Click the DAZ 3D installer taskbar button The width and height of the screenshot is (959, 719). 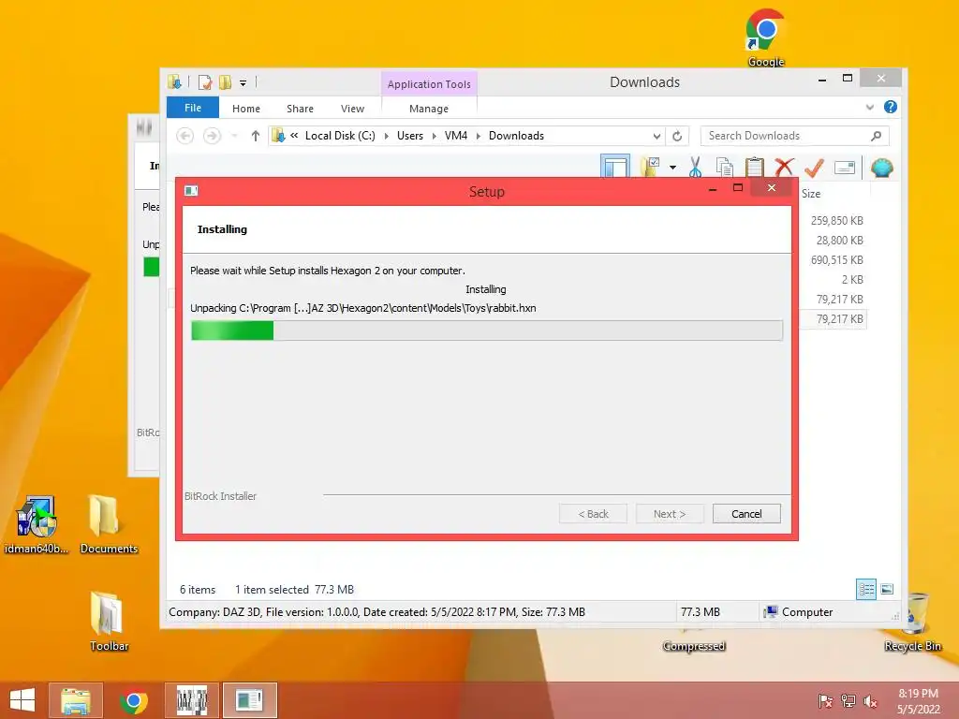(191, 700)
